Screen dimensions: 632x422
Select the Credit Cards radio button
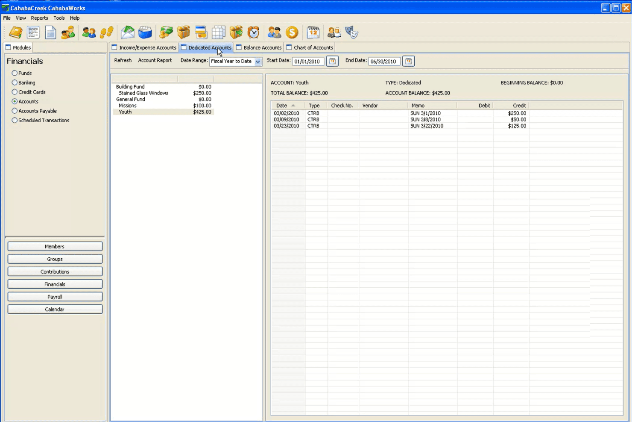tap(15, 92)
